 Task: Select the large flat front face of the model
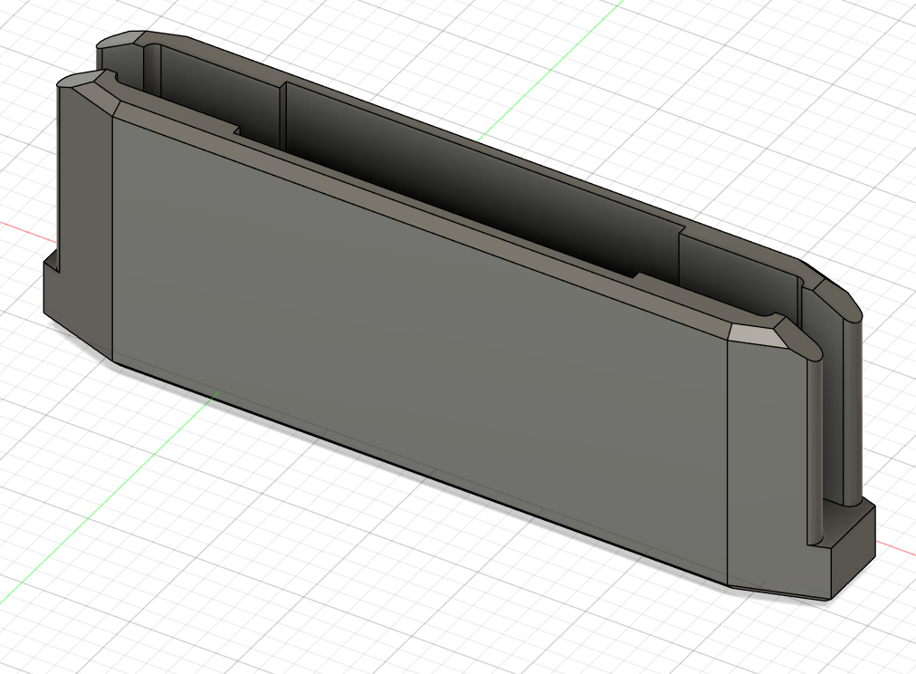419,351
